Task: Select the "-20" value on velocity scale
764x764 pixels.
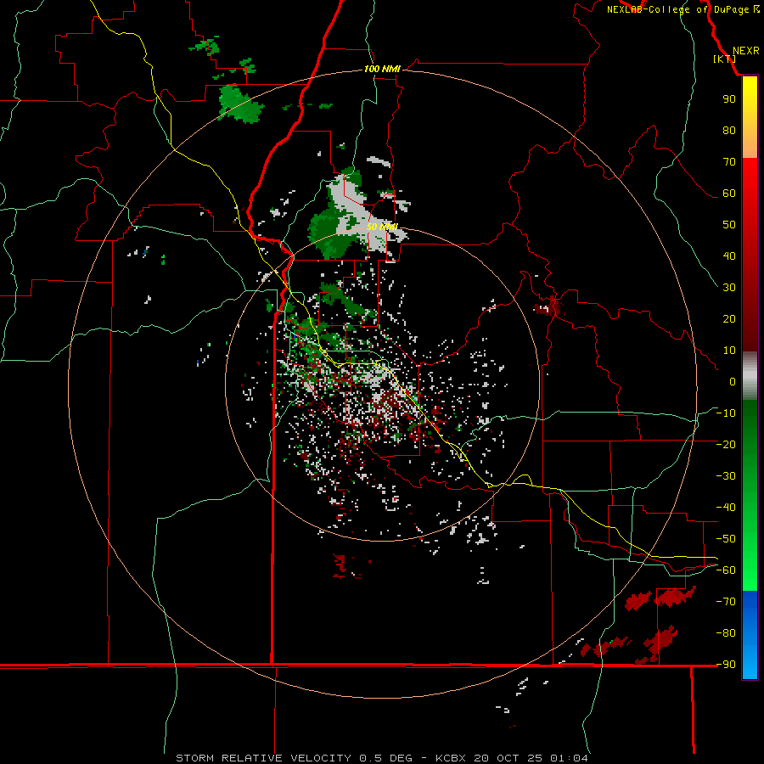Action: pos(726,445)
